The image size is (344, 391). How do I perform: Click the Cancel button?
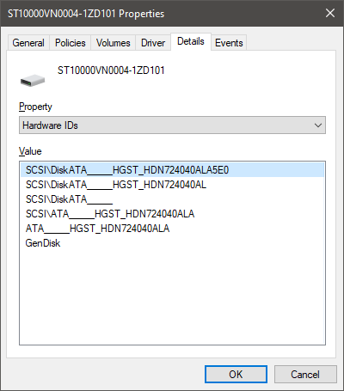(x=305, y=374)
